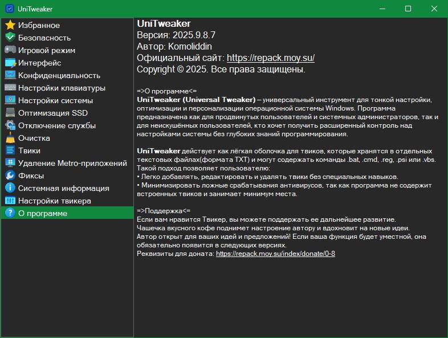The width and height of the screenshot is (448, 338).
Task: Go to Конфиденциальность settings
Action: 67,75
